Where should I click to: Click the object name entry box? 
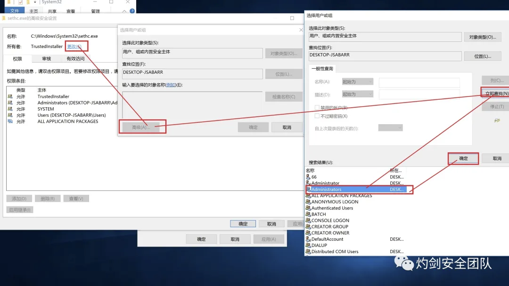[x=192, y=104]
